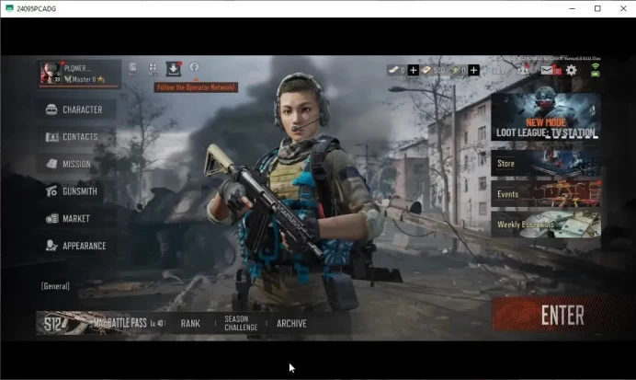Screen dimensions: 636x380
Task: Open the MARKET menu
Action: tap(76, 218)
